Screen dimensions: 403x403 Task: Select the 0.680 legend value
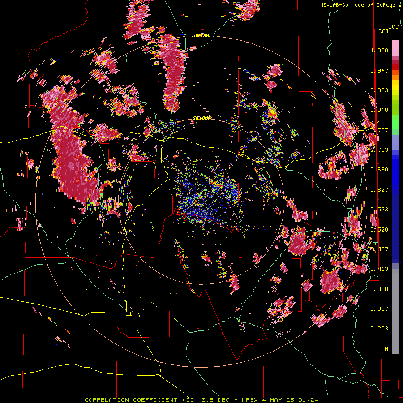click(x=379, y=170)
